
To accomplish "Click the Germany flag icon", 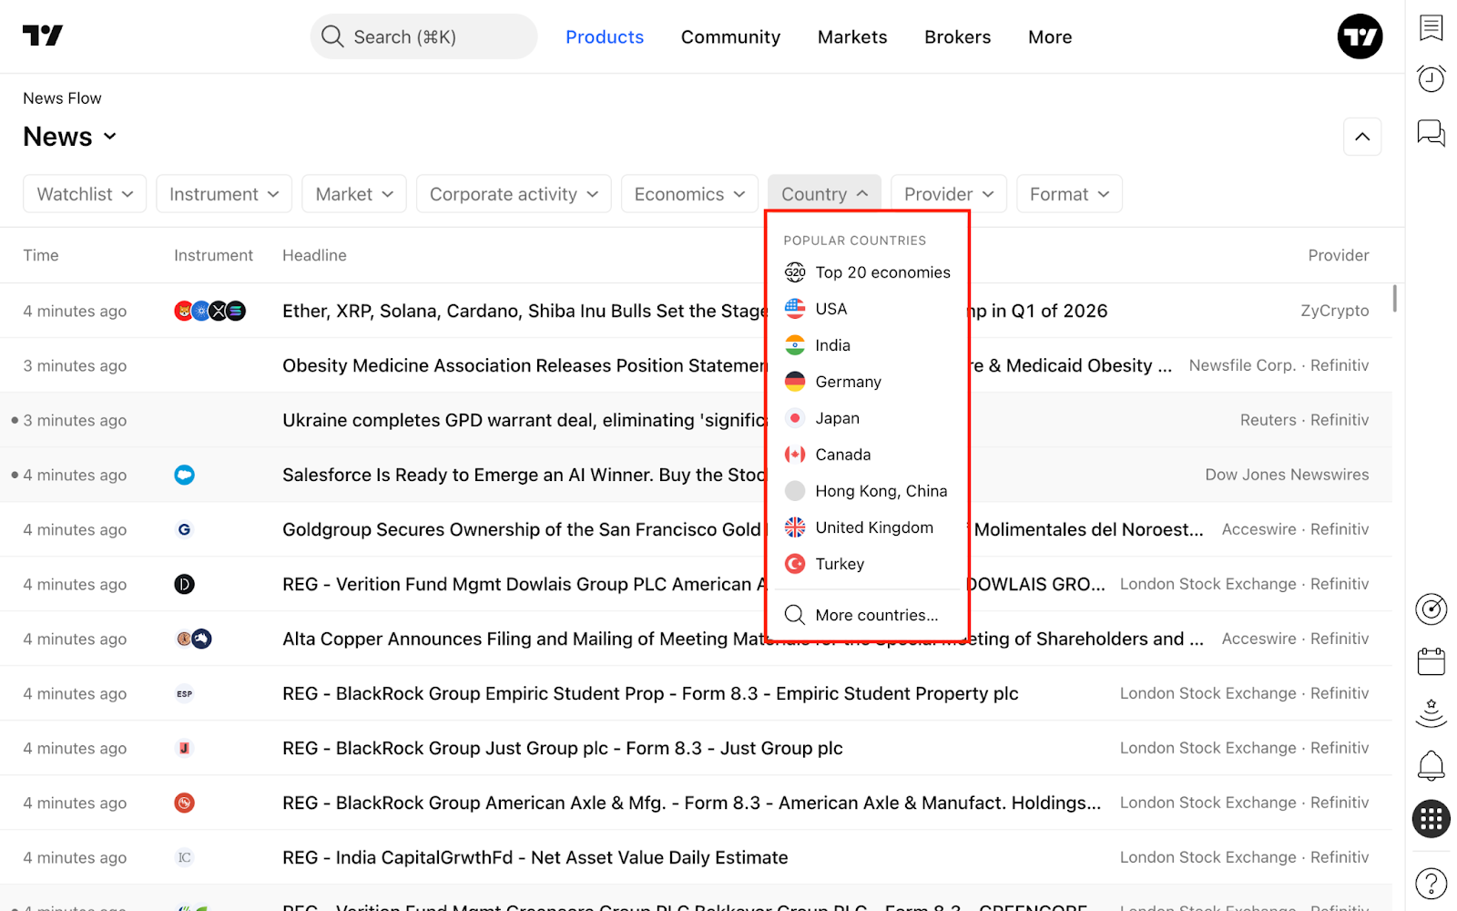I will [x=795, y=382].
